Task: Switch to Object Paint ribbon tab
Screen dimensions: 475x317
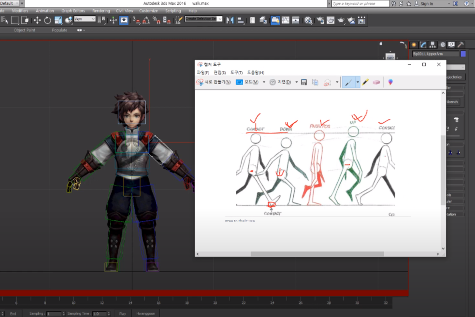Action: click(25, 30)
